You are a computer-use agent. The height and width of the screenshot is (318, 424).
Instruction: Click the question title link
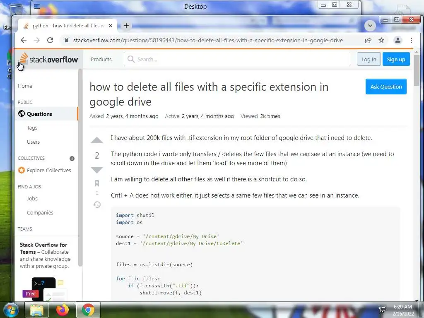point(209,94)
